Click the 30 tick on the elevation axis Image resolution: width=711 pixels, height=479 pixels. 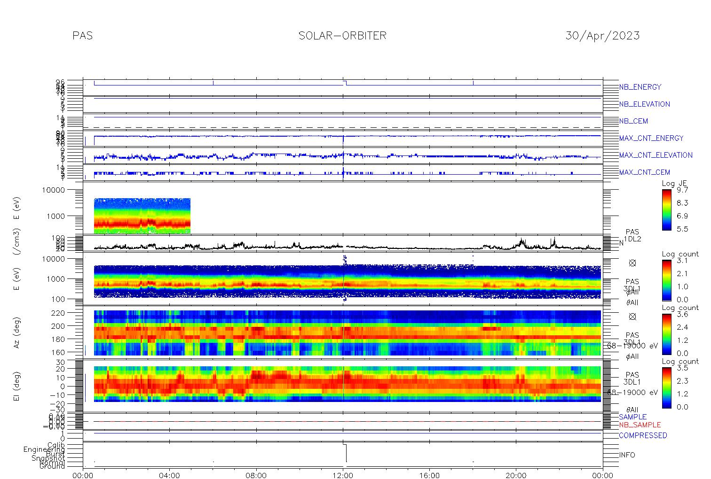(x=61, y=362)
